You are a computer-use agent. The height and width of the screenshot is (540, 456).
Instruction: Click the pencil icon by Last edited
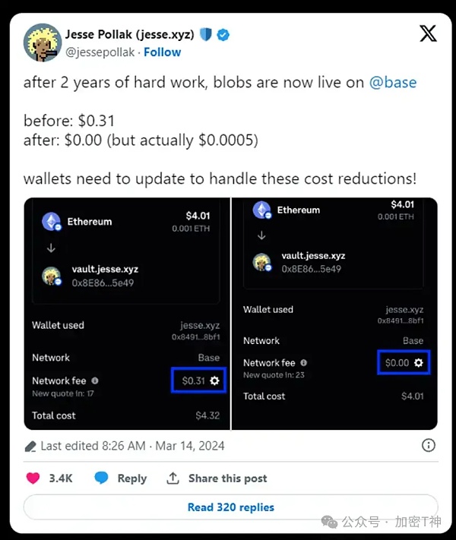point(30,447)
